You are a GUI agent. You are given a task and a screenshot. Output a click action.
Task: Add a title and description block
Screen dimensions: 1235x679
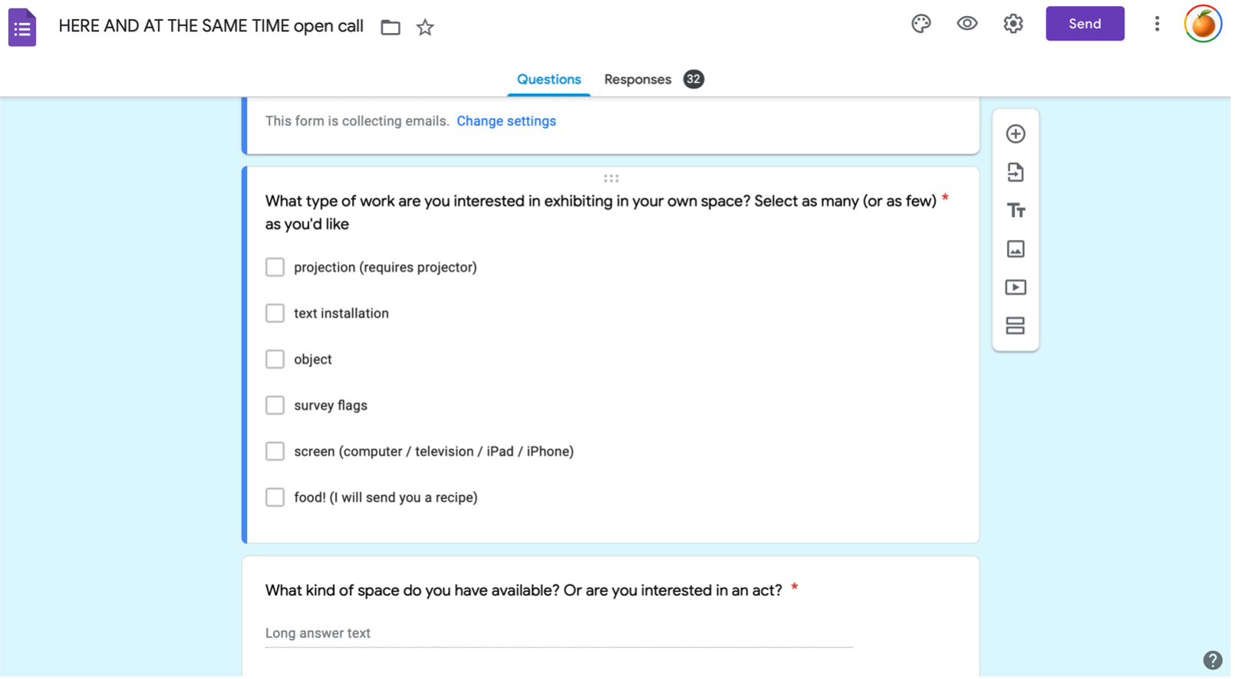1016,211
